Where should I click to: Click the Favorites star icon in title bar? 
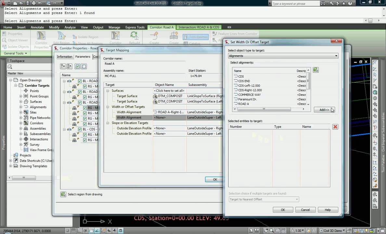344,3
